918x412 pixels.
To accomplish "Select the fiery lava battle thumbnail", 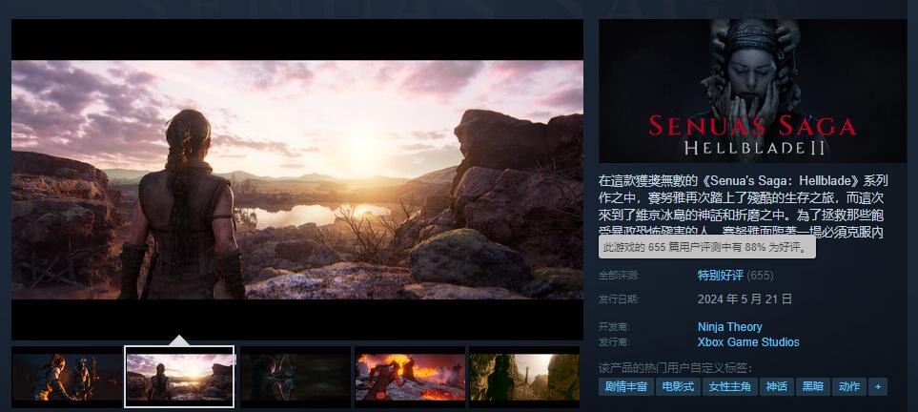I will [x=410, y=377].
